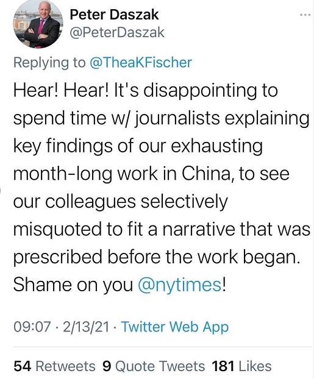Open the @PeterDaszak handle
This screenshot has width=314, height=379.
pyautogui.click(x=117, y=33)
